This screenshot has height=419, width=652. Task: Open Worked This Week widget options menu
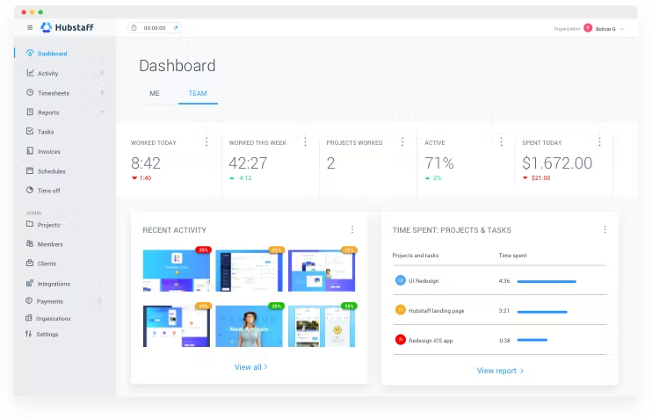[305, 141]
